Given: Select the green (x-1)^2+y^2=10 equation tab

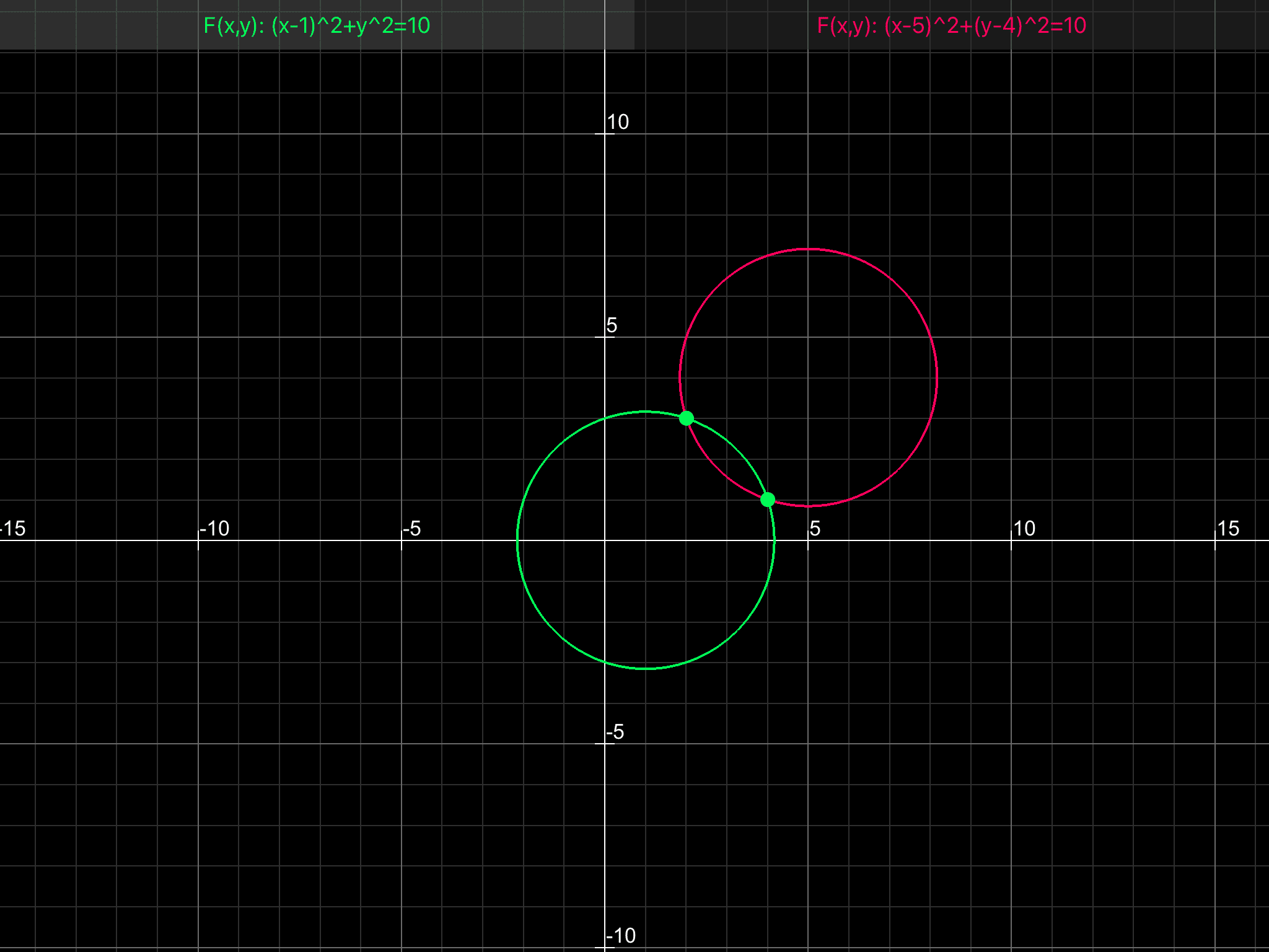Looking at the screenshot, I should coord(317,25).
